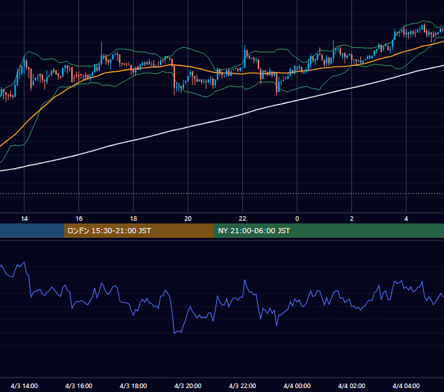444x392 pixels.
Task: Click the ロンドン 15:30-21:00 JST session bar
Action: tap(138, 231)
